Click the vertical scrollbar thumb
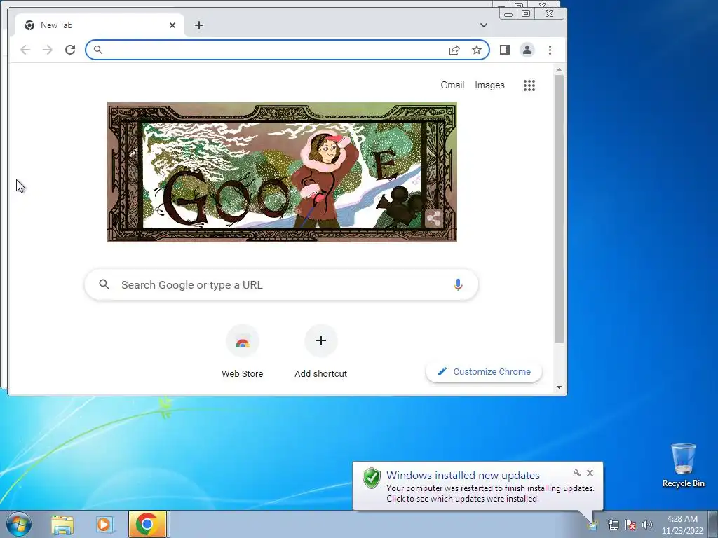Image resolution: width=718 pixels, height=538 pixels. coord(559,209)
